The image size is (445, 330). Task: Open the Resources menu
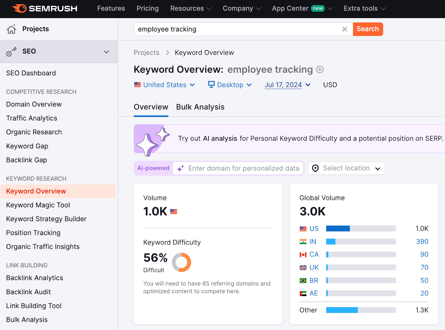coord(191,9)
